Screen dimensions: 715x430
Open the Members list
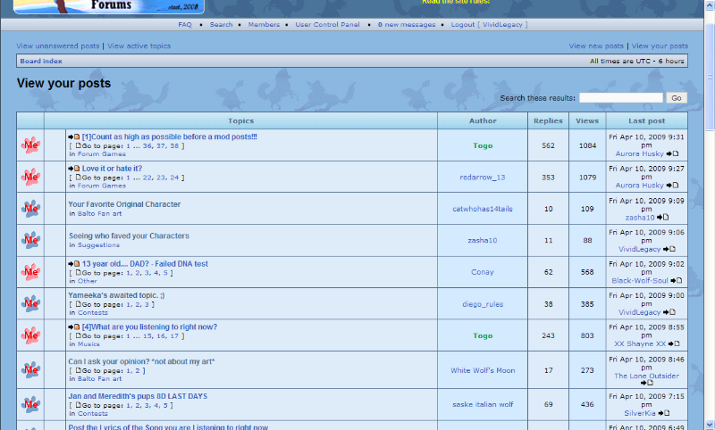point(264,25)
